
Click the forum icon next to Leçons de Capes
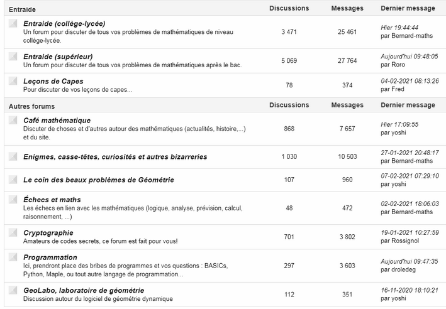pos(13,81)
